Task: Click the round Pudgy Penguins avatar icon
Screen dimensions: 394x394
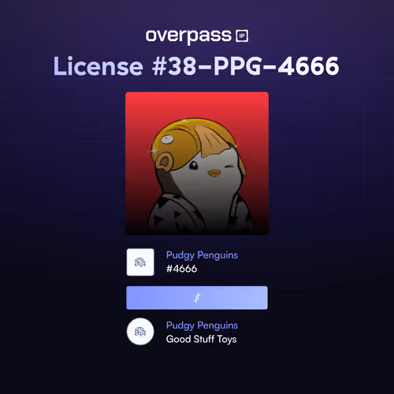Action: (140, 332)
